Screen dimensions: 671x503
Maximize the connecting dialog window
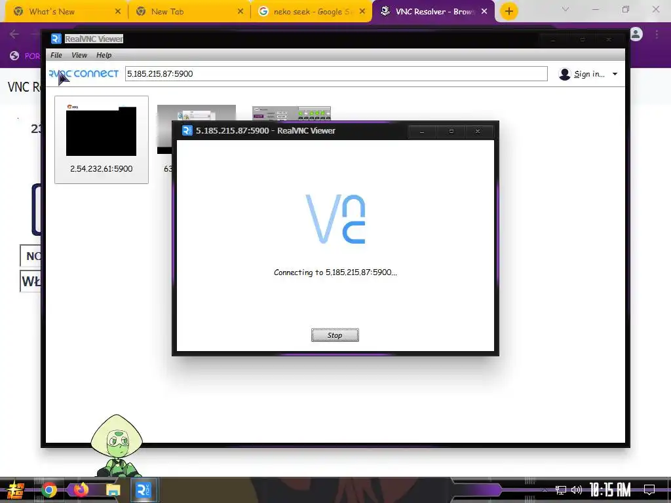pyautogui.click(x=451, y=131)
